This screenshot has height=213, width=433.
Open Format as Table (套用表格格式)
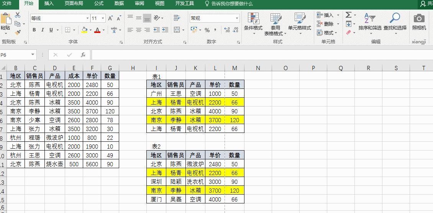click(276, 25)
